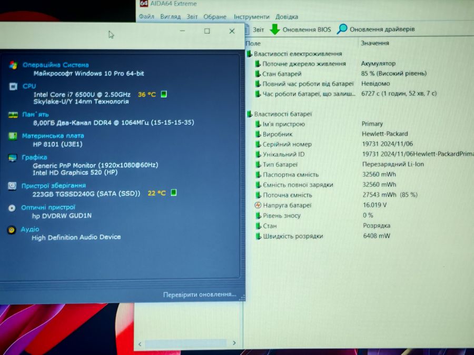The width and height of the screenshot is (474, 355).
Task: Click the monitor icon beside Графіка
Action: [x=13, y=158]
